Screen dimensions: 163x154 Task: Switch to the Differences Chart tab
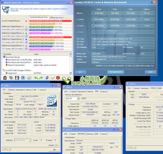point(56,17)
